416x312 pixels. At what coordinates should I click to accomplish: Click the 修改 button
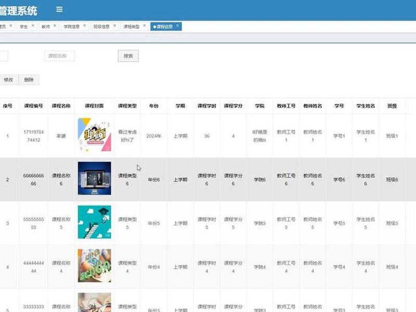click(8, 80)
